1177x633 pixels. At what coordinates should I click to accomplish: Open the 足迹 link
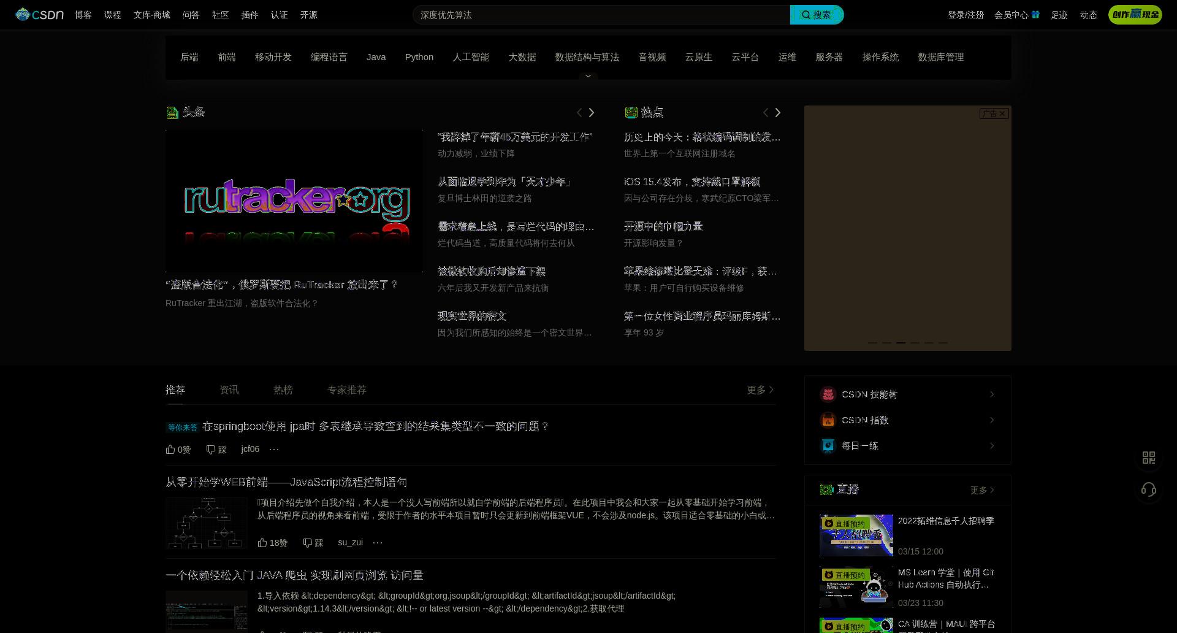pyautogui.click(x=1059, y=15)
